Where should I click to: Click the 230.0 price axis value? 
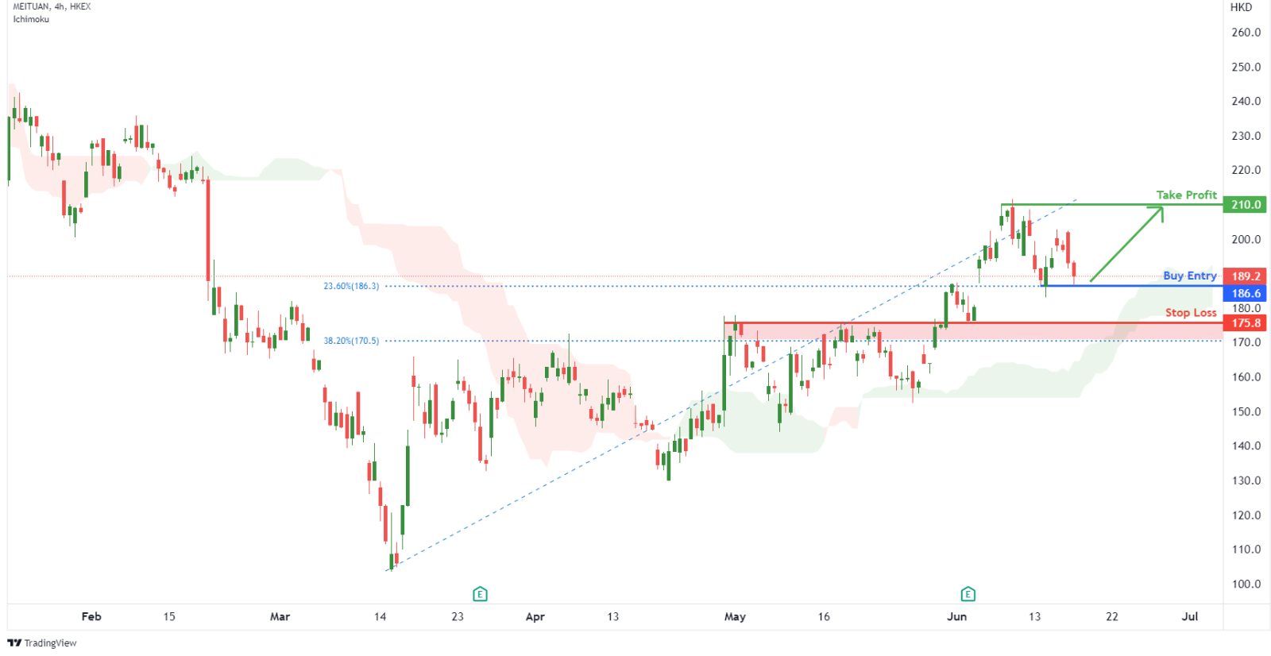tap(1246, 136)
